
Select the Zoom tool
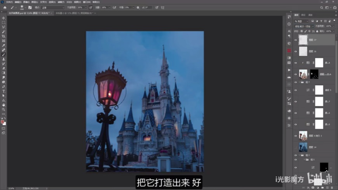pyautogui.click(x=3, y=109)
